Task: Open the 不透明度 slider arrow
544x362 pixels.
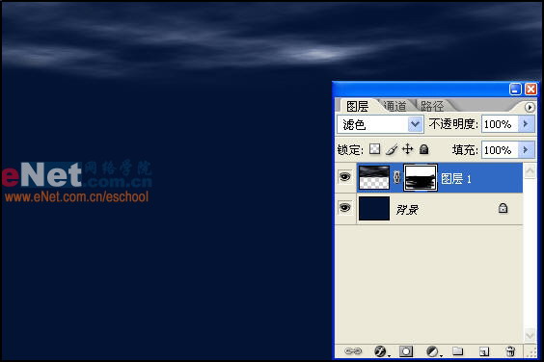Action: pyautogui.click(x=526, y=123)
